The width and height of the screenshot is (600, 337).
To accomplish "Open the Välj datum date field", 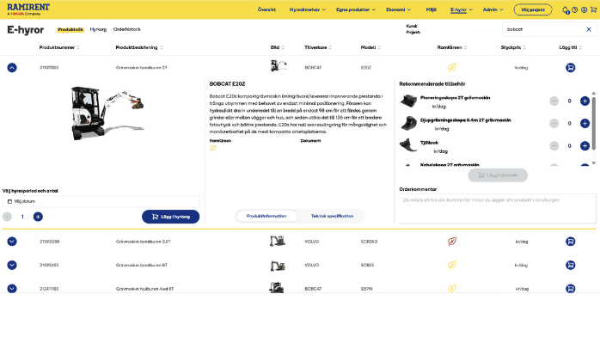I will click(101, 201).
